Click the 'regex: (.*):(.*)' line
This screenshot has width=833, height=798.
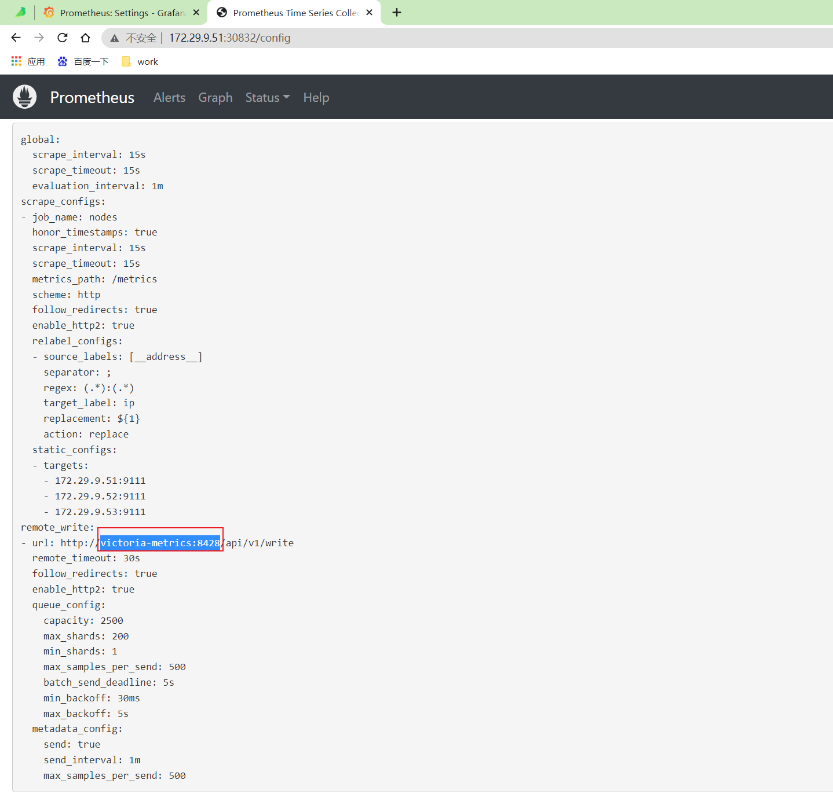(x=89, y=388)
